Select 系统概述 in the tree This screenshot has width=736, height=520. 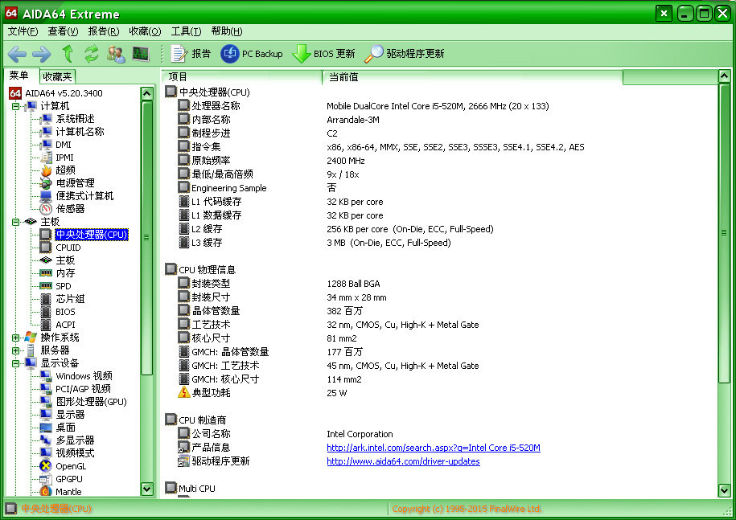[68, 119]
